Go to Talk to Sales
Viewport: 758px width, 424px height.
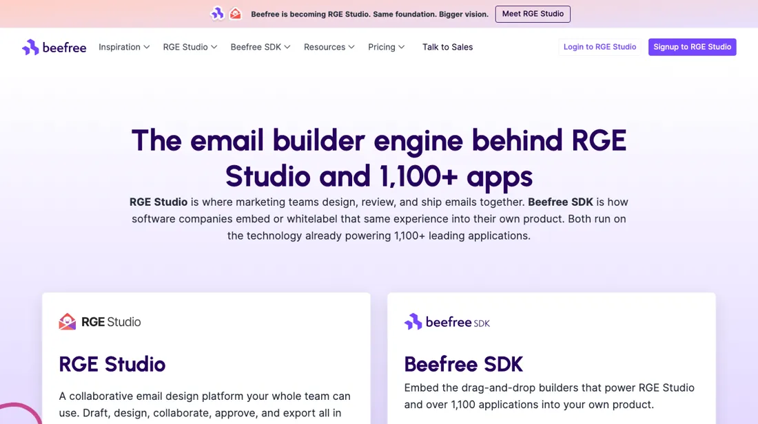(448, 47)
